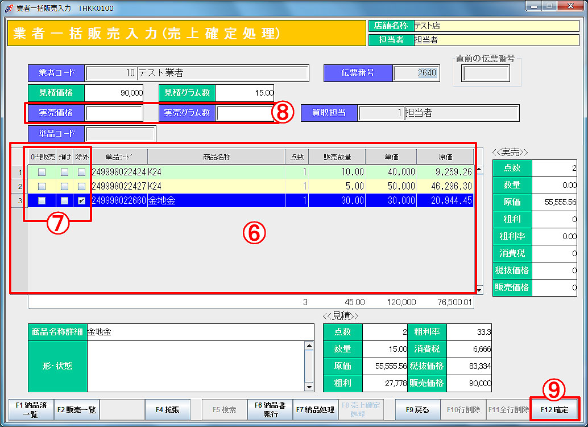This screenshot has width=588, height=427.
Task: Check 0円販売 box for row 1
Action: (42, 172)
